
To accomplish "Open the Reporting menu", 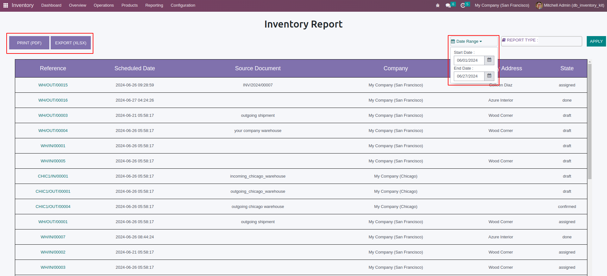I will tap(154, 5).
